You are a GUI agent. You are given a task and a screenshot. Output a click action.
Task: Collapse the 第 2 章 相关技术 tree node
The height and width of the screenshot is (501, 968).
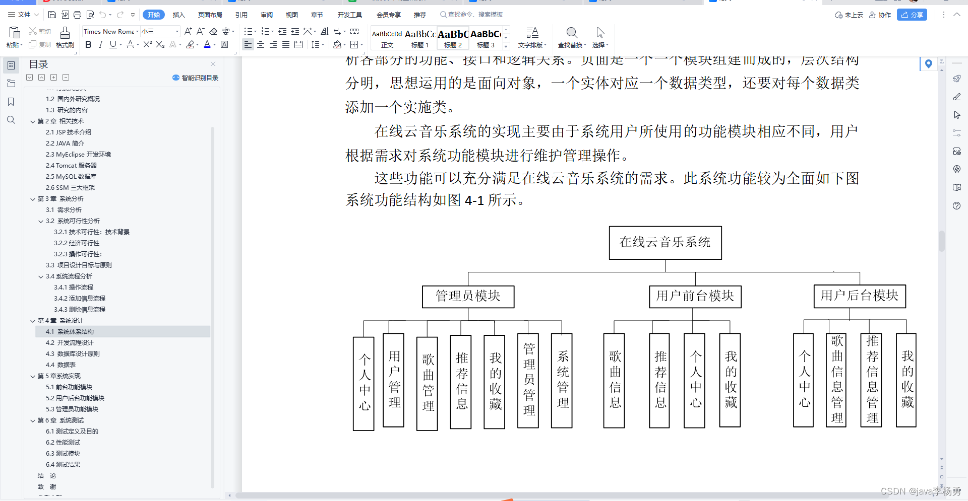click(33, 121)
